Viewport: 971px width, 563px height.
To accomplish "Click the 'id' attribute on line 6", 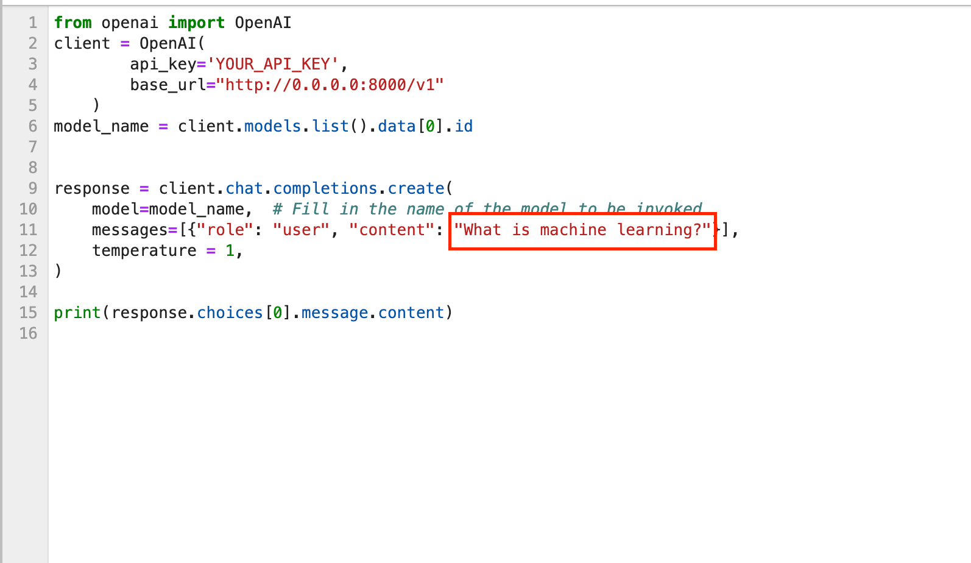I will pyautogui.click(x=464, y=127).
